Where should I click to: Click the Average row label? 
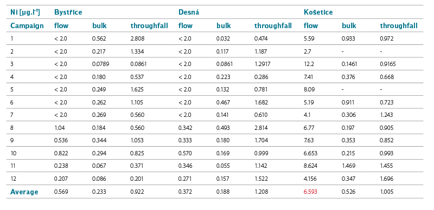tap(24, 192)
